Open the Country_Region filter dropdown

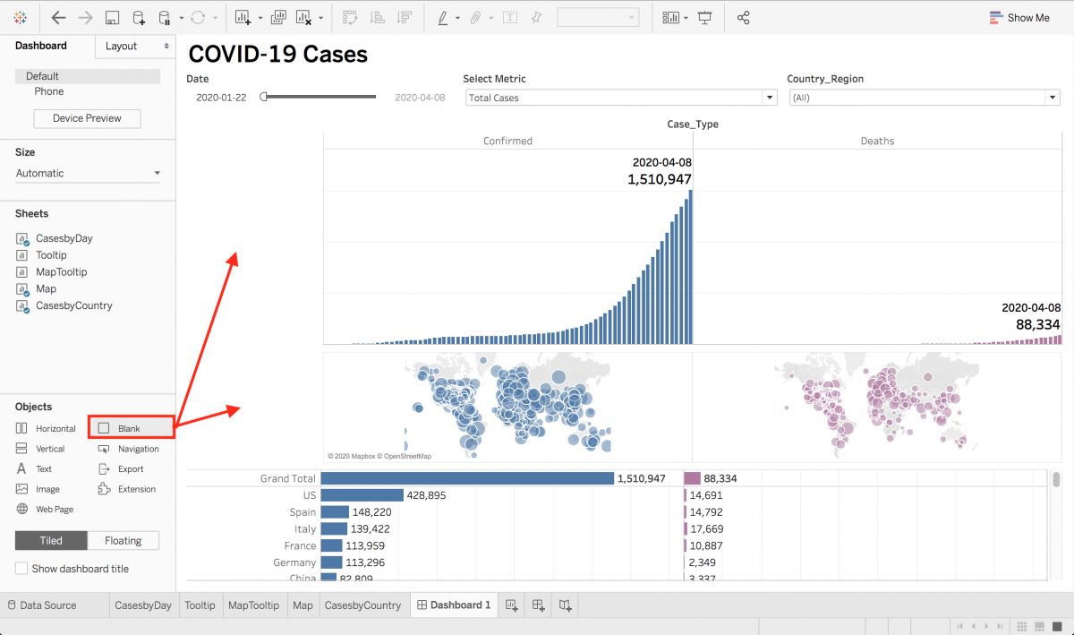point(1053,97)
